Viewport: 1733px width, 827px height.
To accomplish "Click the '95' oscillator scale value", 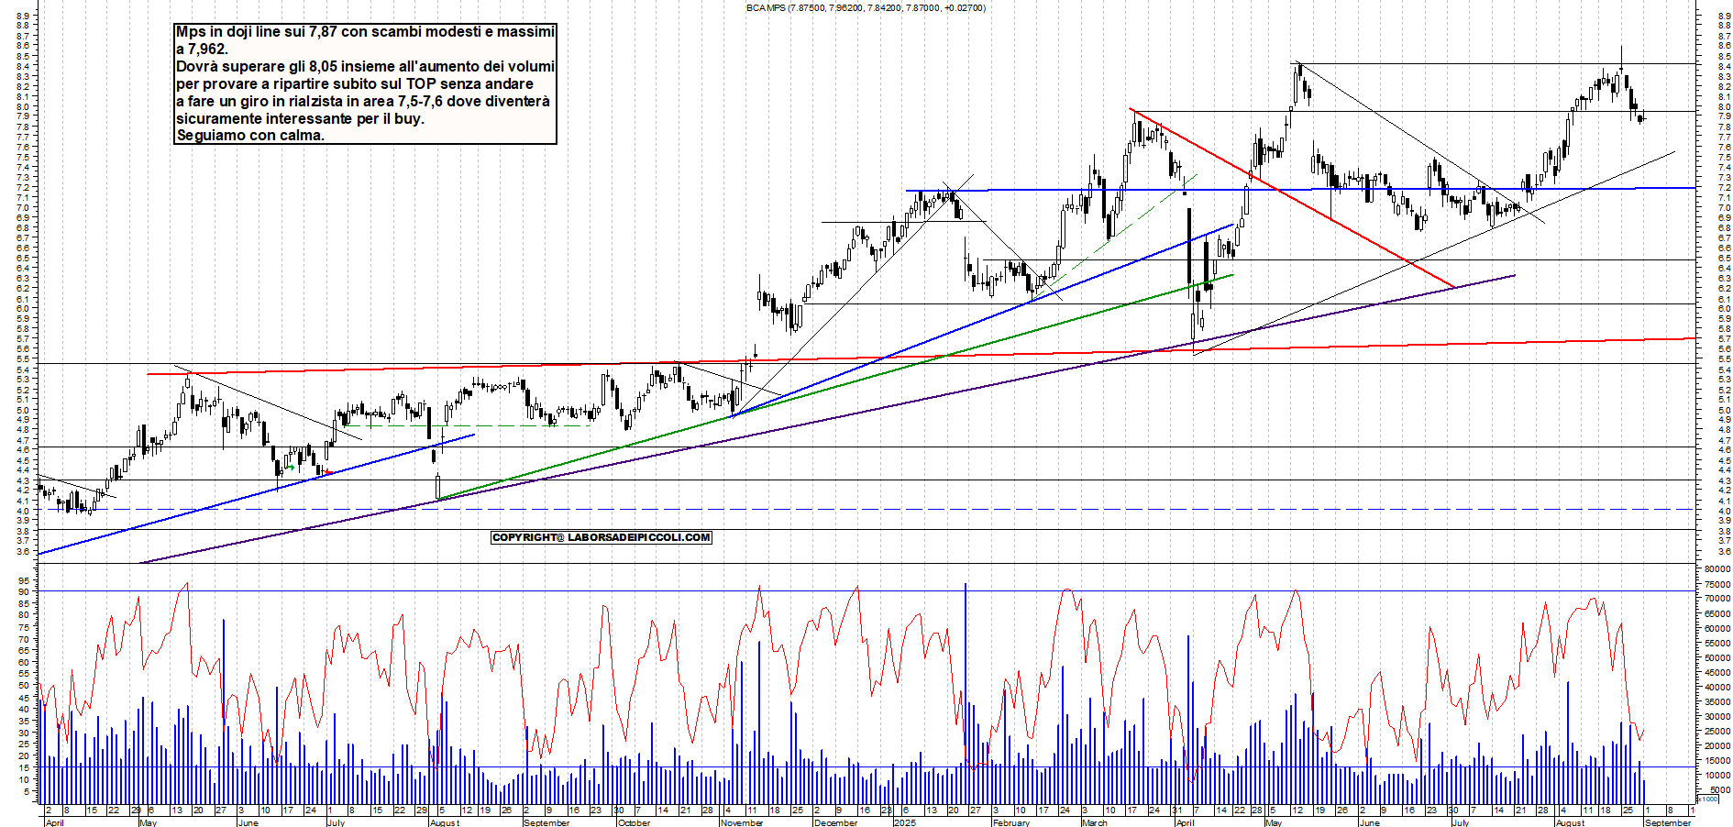I will pyautogui.click(x=23, y=580).
